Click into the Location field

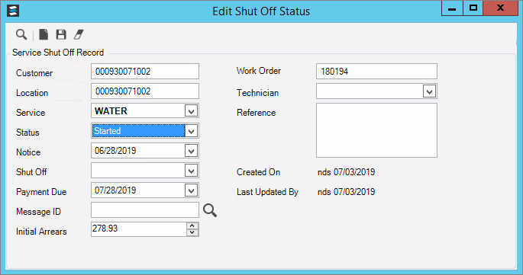145,91
